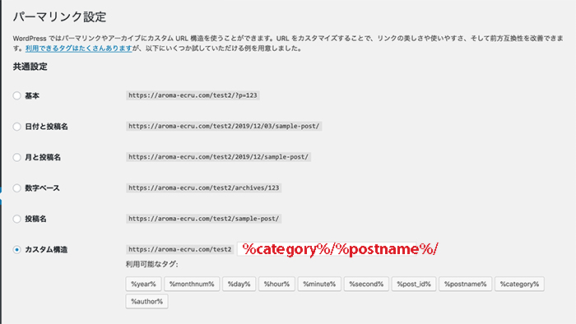Click the パーマリンク設定 page heading
Viewport: 576px width, 324px height.
click(59, 17)
